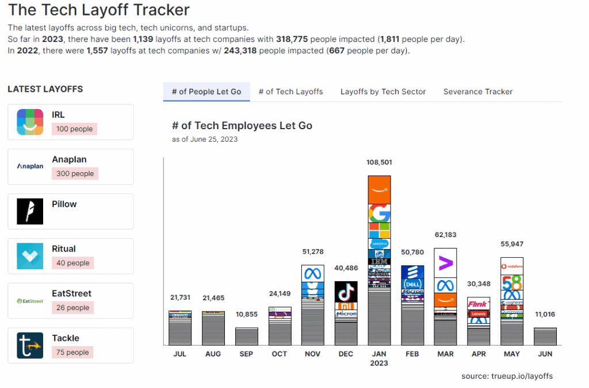Select the Google logo in the January bar
This screenshot has width=589, height=388.
[x=379, y=214]
